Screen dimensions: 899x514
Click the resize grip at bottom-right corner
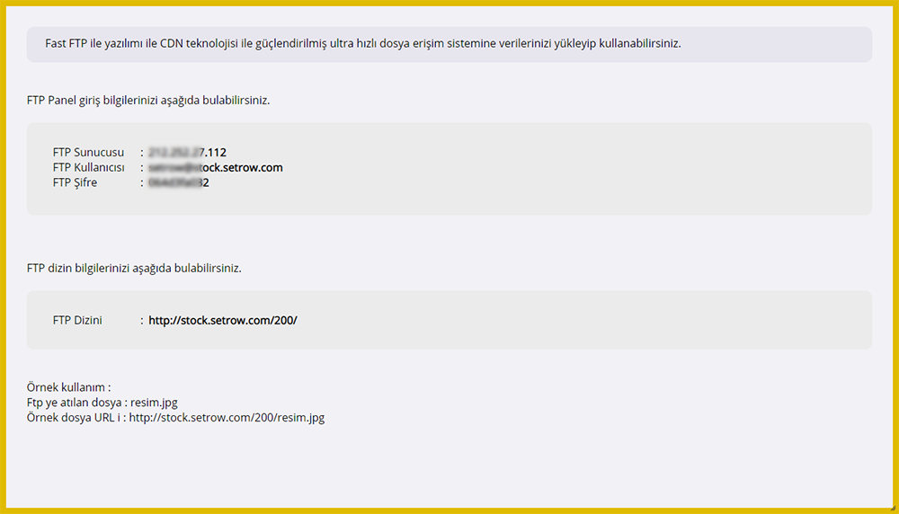point(893,508)
